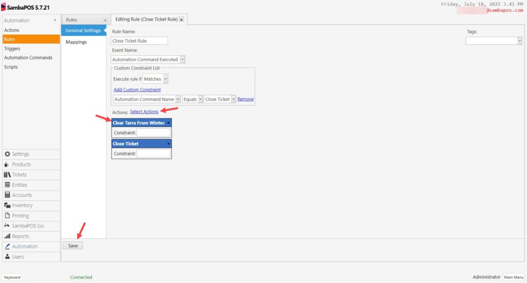Open the Printing navigation item
This screenshot has height=283, width=527.
tap(31, 216)
